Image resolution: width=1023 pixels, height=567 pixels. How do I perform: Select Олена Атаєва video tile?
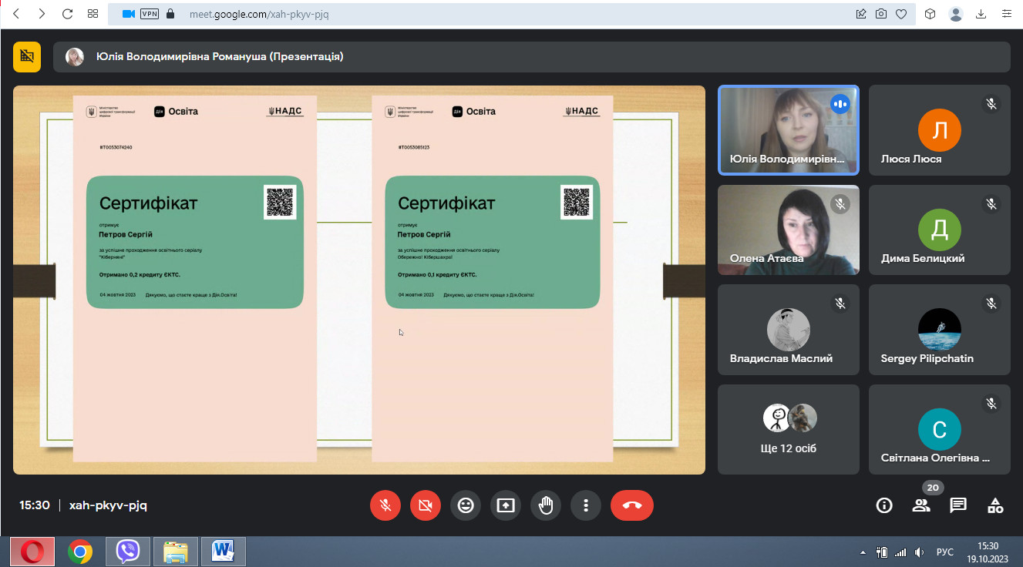point(789,230)
